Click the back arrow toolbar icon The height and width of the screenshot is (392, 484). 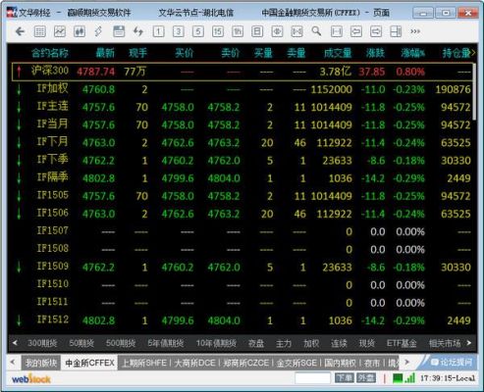coord(21,31)
